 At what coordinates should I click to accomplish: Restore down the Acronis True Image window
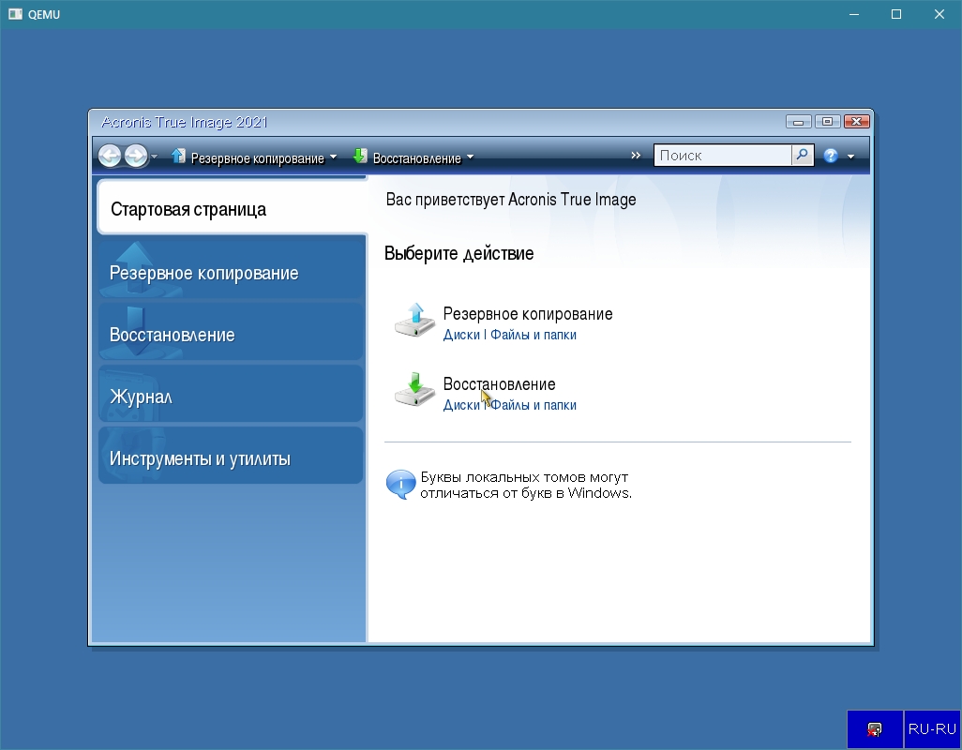827,122
